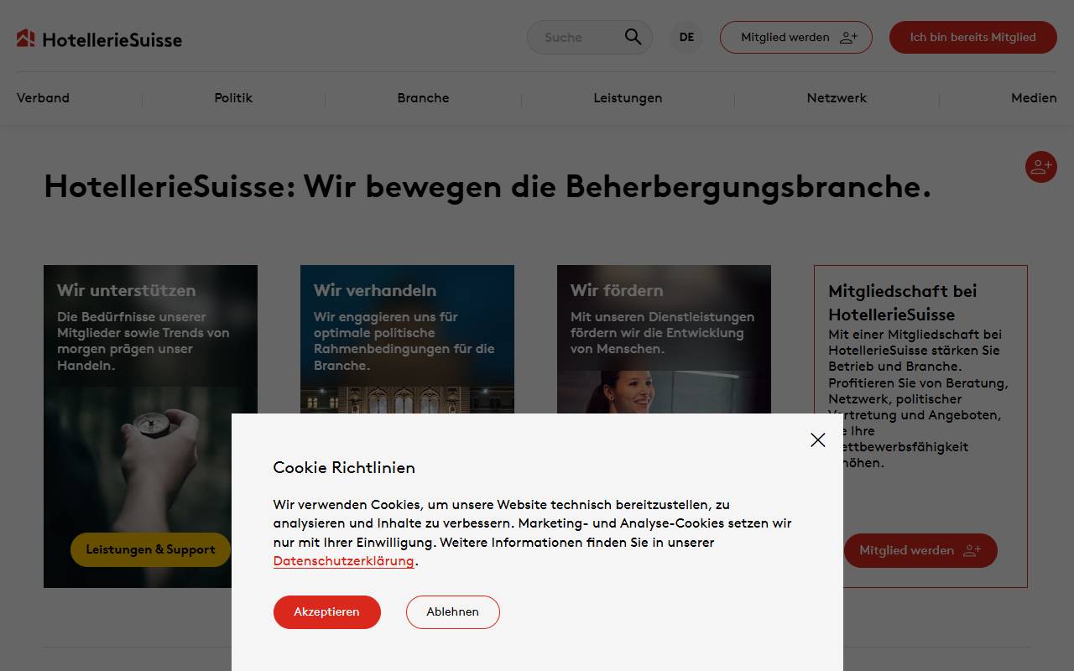This screenshot has width=1074, height=671.
Task: Open the DE language selector
Action: tap(686, 37)
